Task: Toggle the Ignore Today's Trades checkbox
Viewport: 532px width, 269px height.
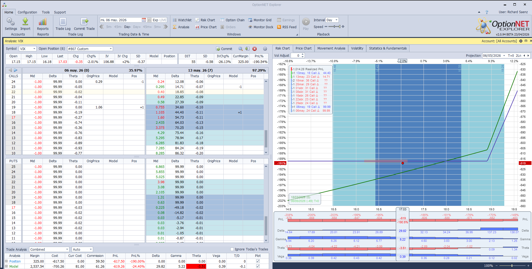Action: pyautogui.click(x=232, y=249)
